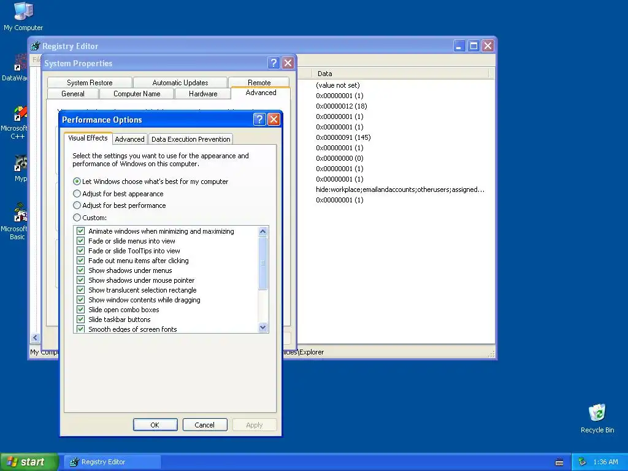This screenshot has height=471, width=628.
Task: Select the hide:workplace;emailandaccounts data value
Action: (400, 190)
